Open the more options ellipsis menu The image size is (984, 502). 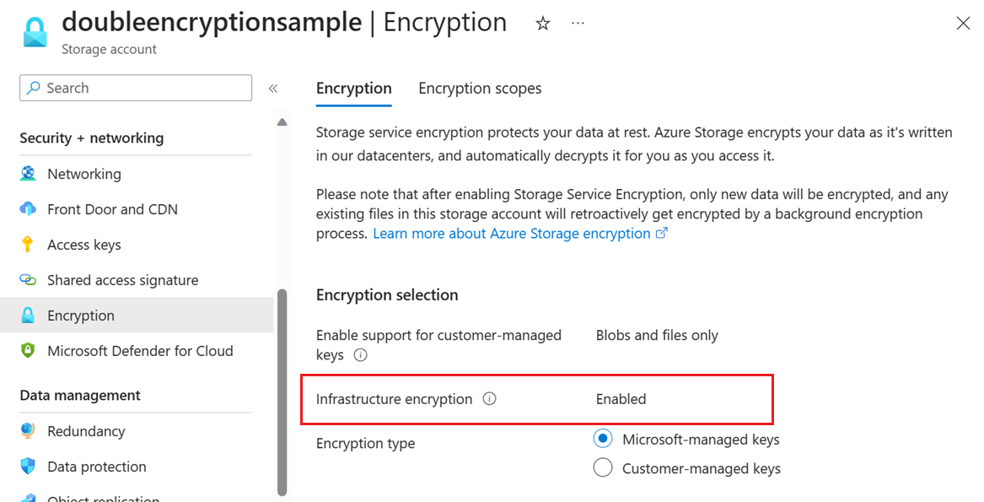coord(578,24)
